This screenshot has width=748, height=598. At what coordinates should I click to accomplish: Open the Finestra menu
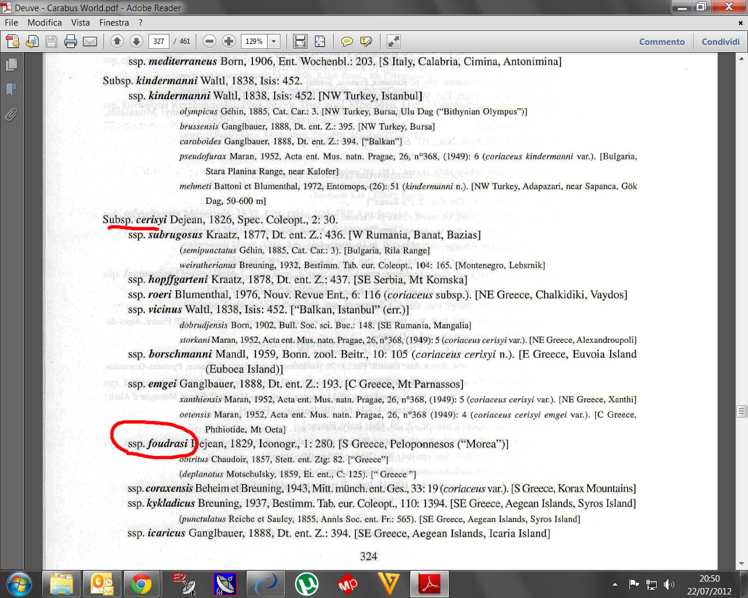click(114, 23)
